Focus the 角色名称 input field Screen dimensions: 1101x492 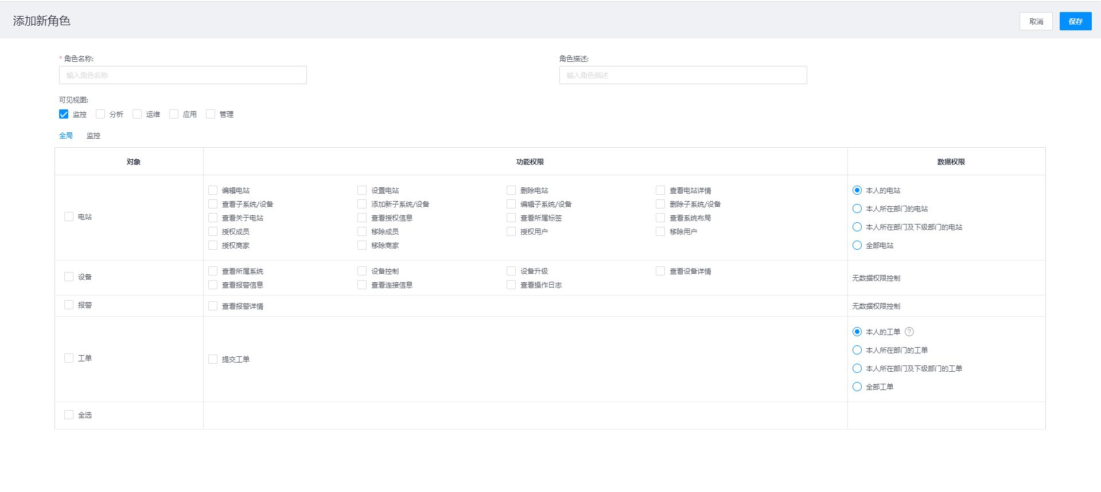coord(183,75)
